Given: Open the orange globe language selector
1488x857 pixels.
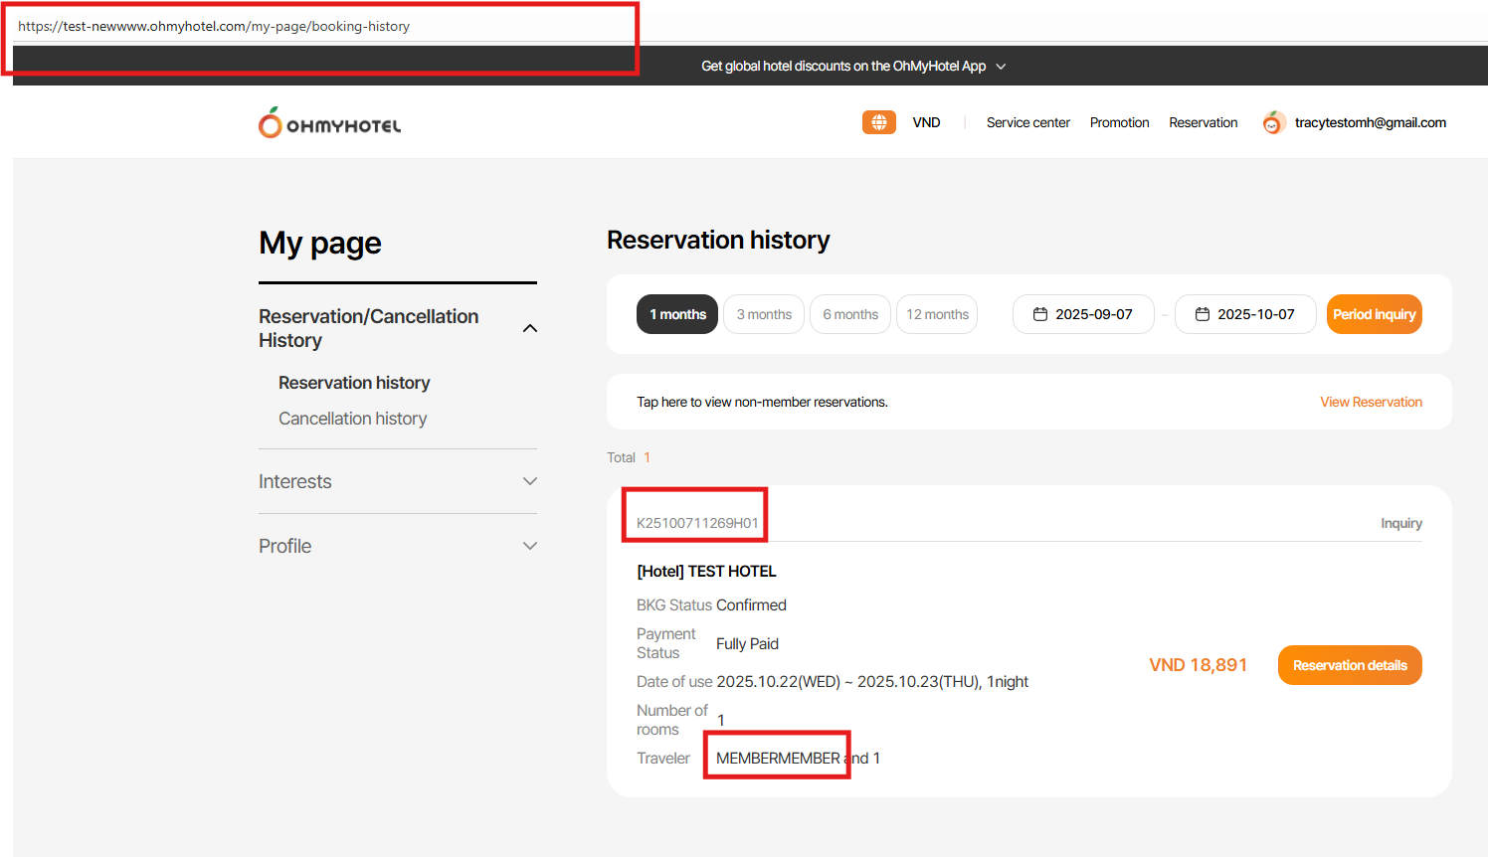Looking at the screenshot, I should [878, 122].
